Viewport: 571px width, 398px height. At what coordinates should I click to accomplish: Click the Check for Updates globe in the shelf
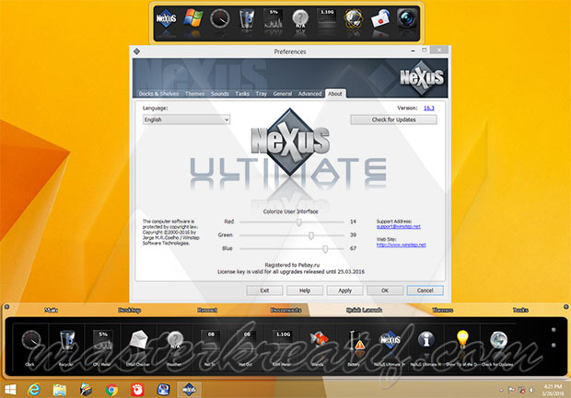pyautogui.click(x=498, y=339)
